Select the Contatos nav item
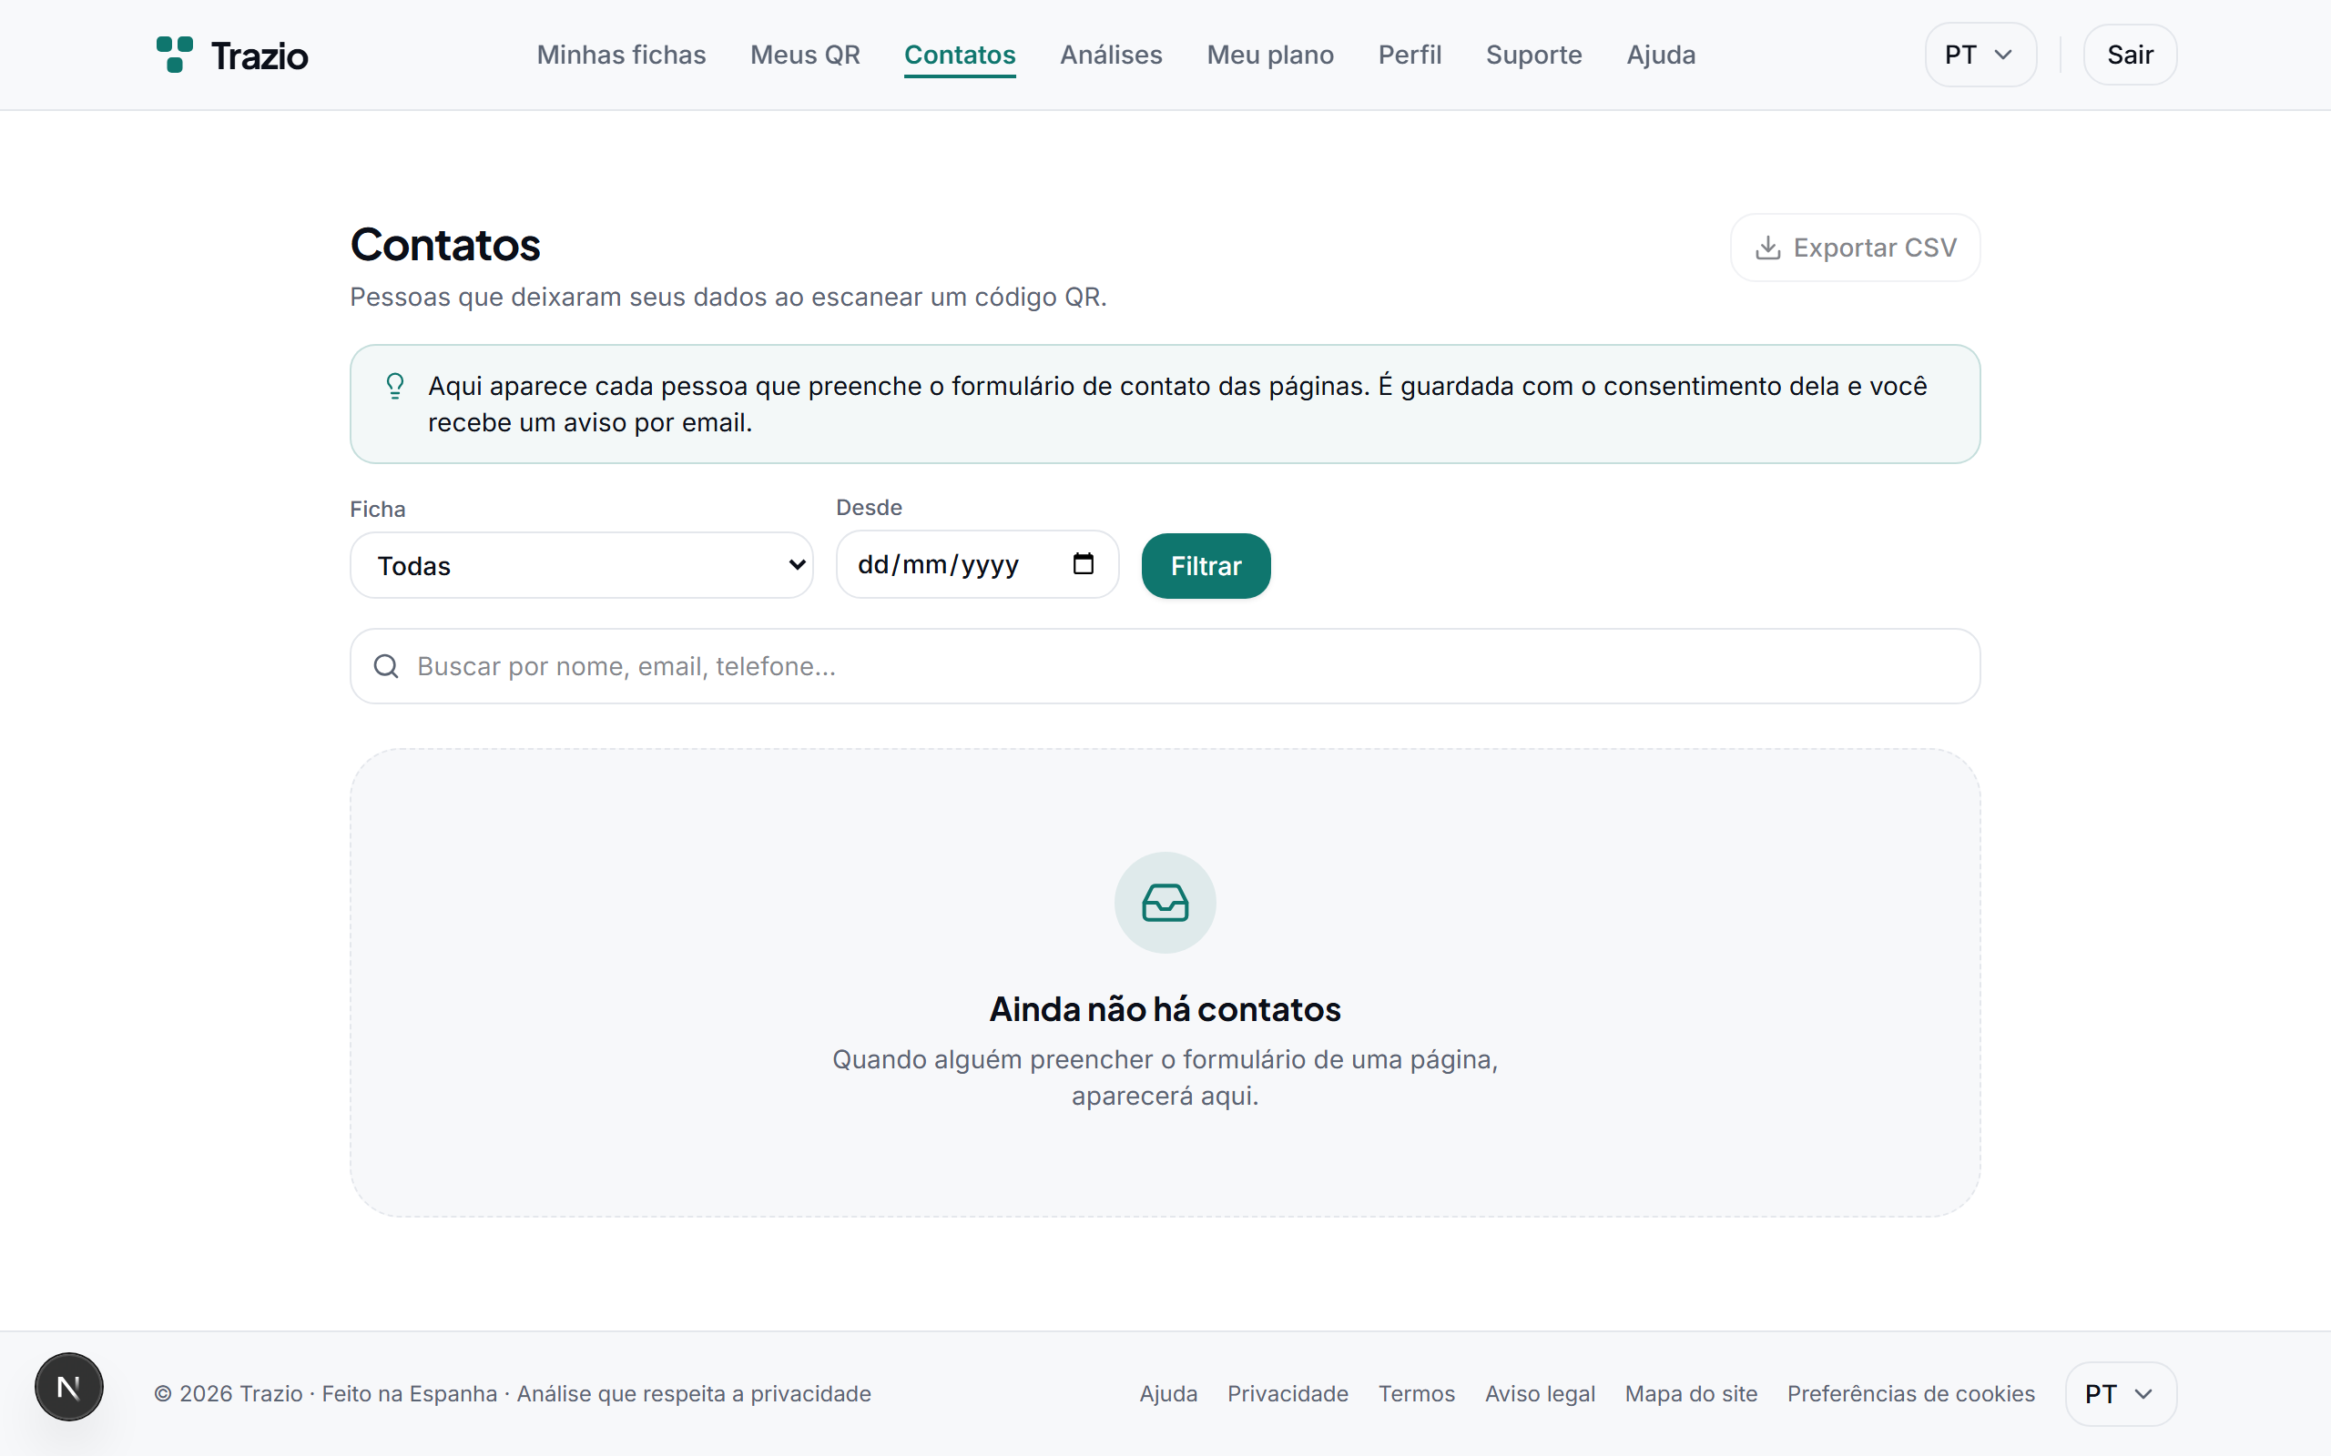 pyautogui.click(x=960, y=55)
